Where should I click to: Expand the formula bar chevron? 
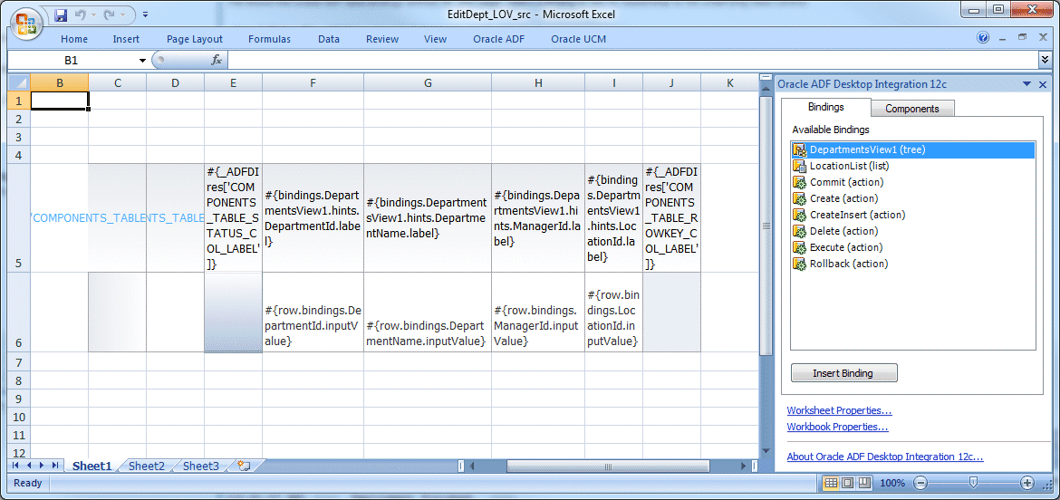tap(1046, 60)
